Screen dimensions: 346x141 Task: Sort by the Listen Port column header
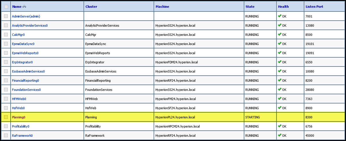pos(314,7)
